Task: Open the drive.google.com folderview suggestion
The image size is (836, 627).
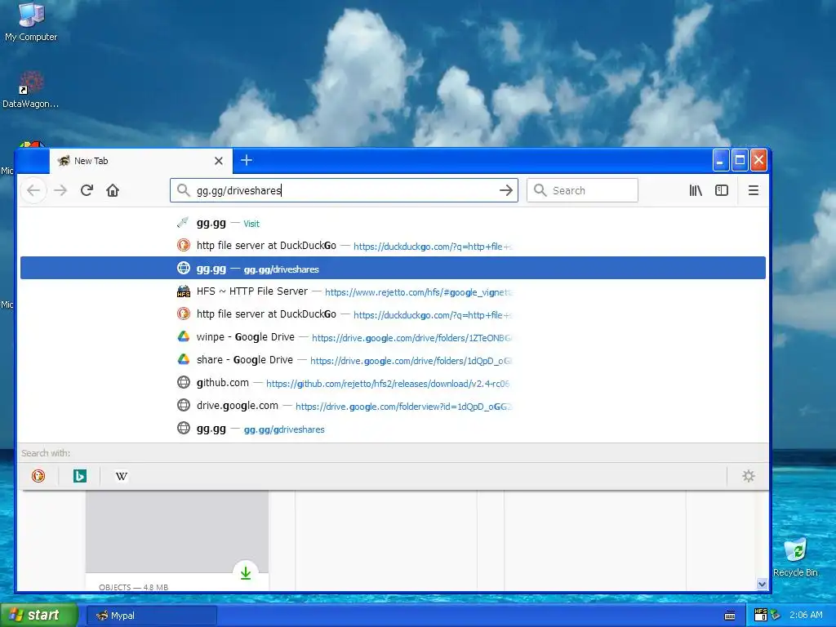Action: point(393,406)
